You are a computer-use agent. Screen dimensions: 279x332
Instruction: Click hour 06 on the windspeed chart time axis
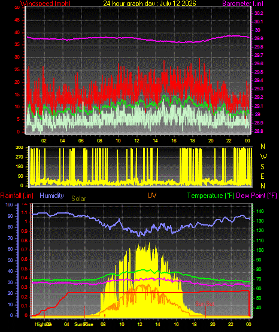tap(81, 141)
